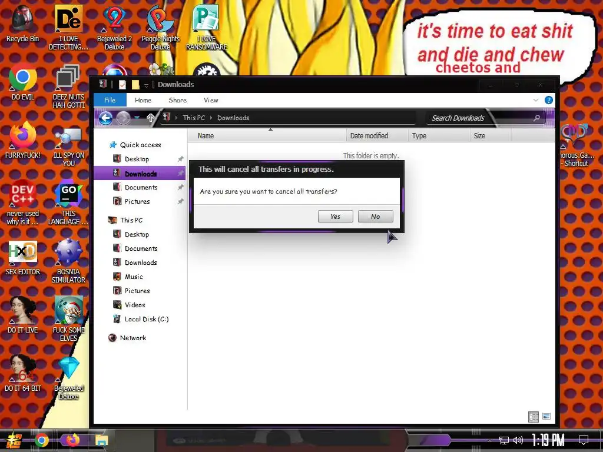Screen dimensions: 603x452
Task: Choose No in the cancel transfers dialog
Action: tap(375, 217)
